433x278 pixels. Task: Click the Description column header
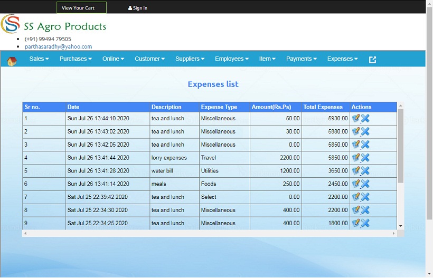point(174,107)
